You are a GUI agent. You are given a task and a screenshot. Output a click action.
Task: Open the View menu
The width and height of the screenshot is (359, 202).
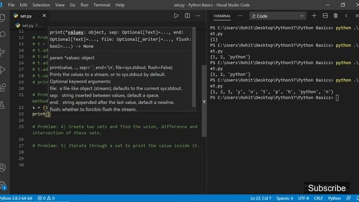[59, 5]
